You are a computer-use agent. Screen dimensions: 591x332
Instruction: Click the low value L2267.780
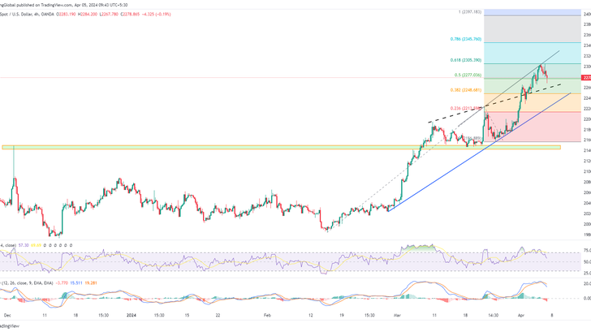tap(109, 15)
